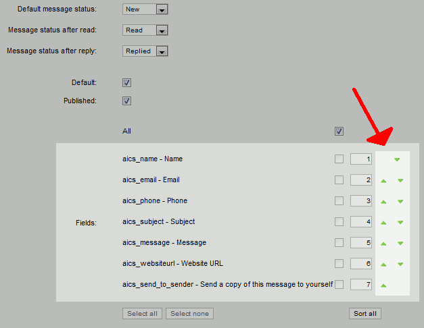Click the Sort all button
424x328 pixels.
(365, 313)
